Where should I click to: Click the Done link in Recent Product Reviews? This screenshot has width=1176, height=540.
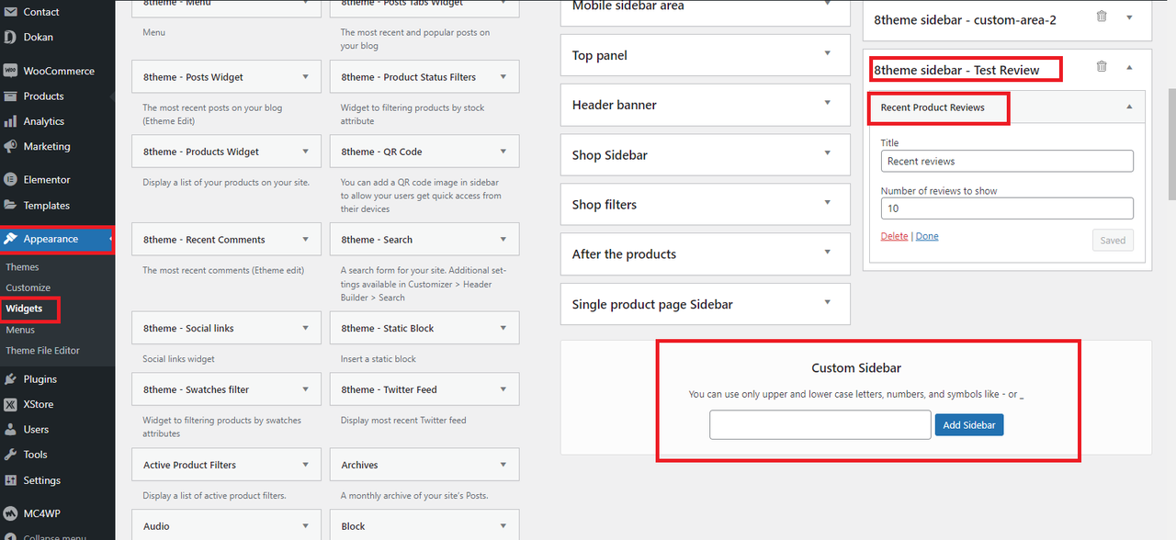(x=927, y=236)
